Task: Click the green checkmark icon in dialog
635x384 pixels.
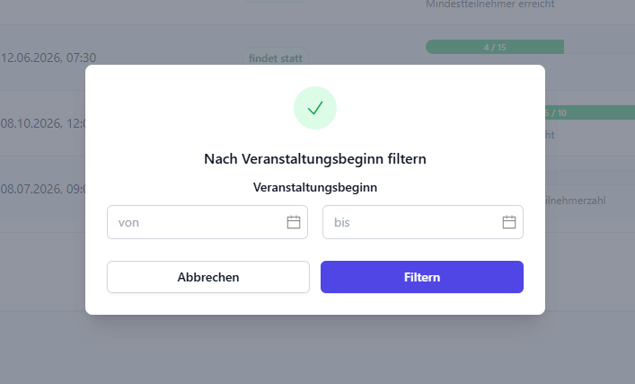Action: pos(314,108)
